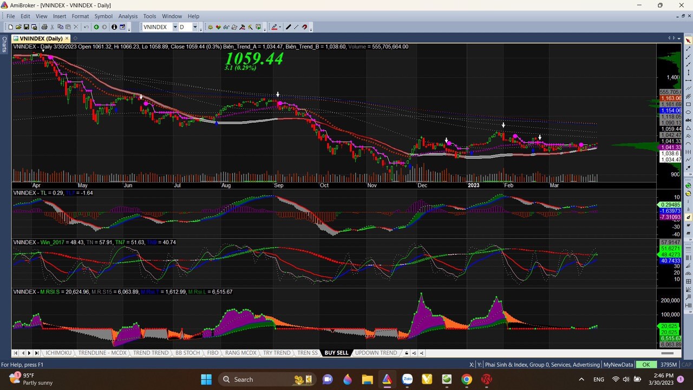
Task: Select the triangle drawing tool
Action: pyautogui.click(x=688, y=128)
